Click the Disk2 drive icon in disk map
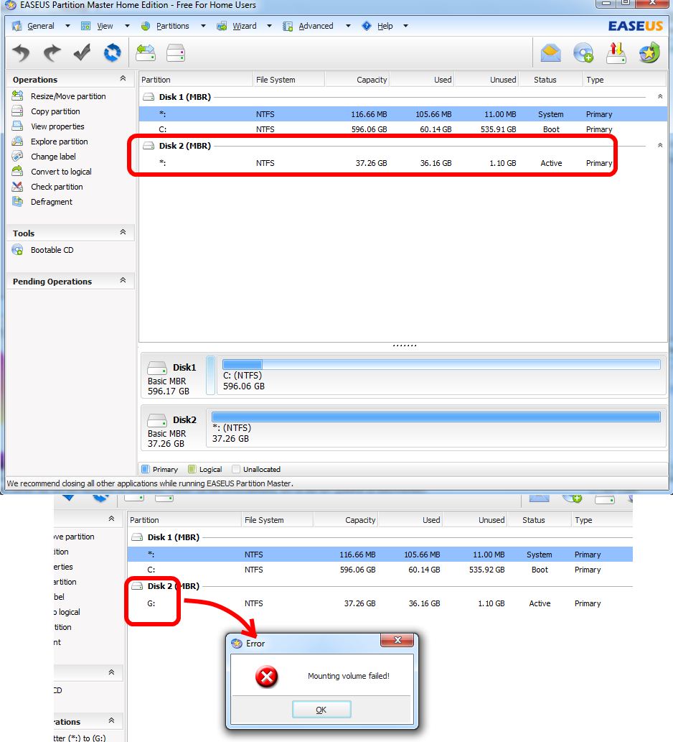The height and width of the screenshot is (742, 673). pyautogui.click(x=157, y=420)
